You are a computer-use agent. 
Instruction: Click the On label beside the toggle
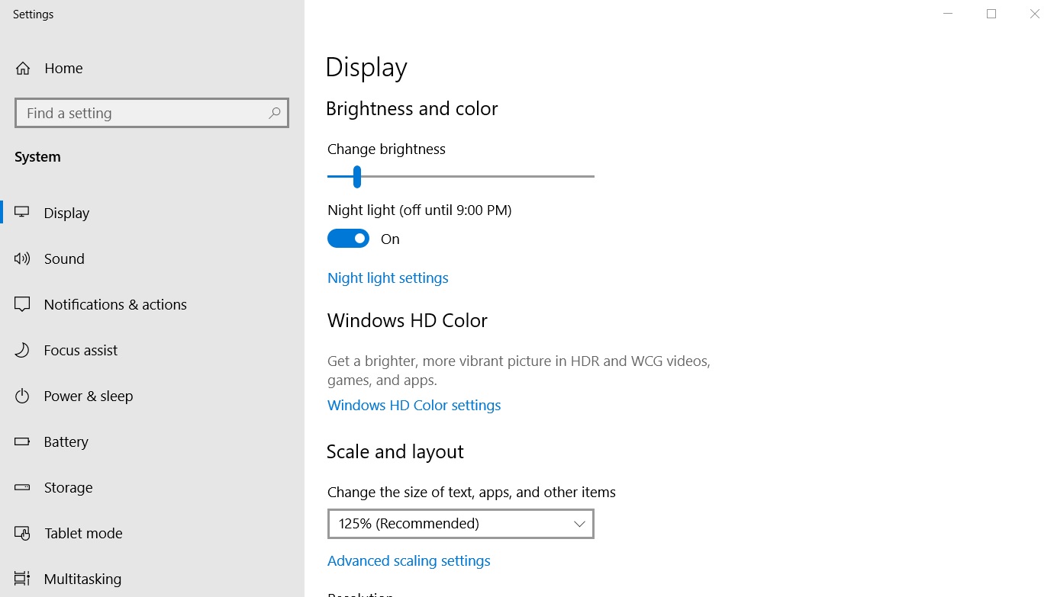tap(390, 239)
